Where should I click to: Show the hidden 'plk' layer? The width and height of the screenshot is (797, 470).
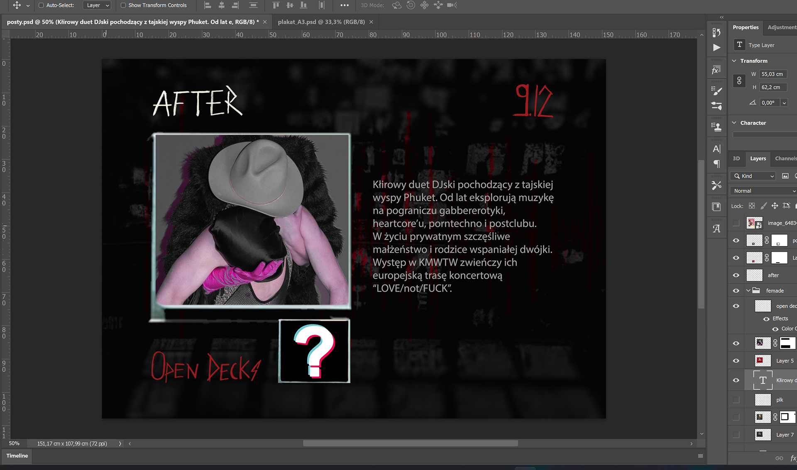pyautogui.click(x=736, y=400)
